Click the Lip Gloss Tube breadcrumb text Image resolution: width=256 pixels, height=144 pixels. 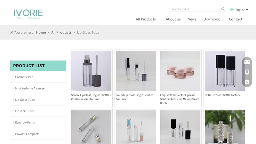point(88,32)
